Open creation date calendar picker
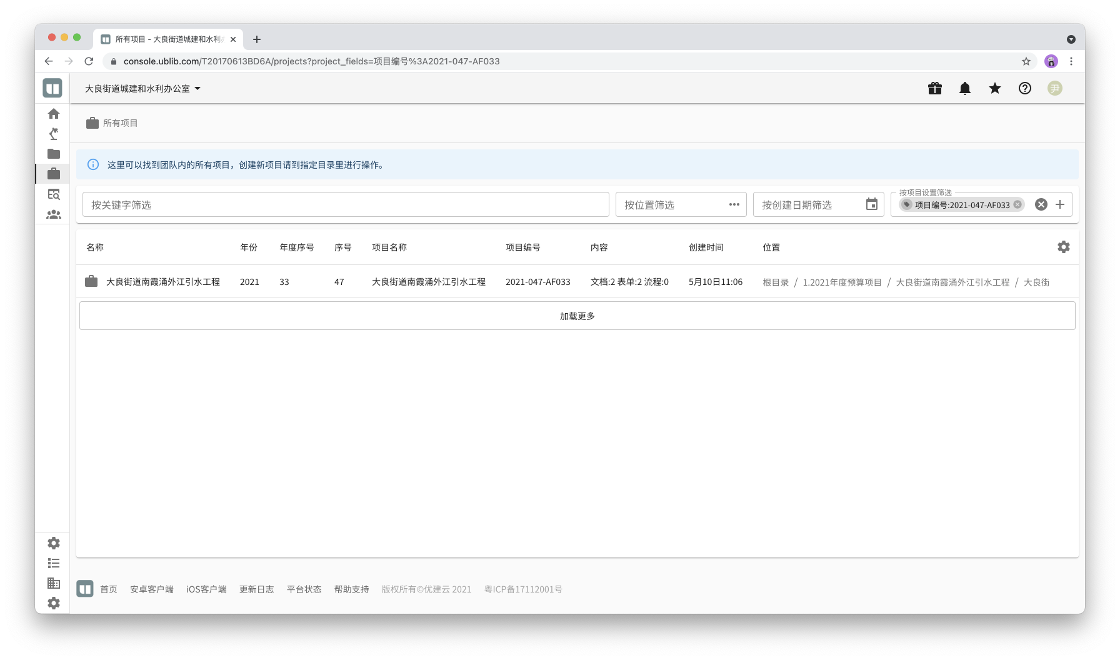This screenshot has height=660, width=1120. [871, 204]
